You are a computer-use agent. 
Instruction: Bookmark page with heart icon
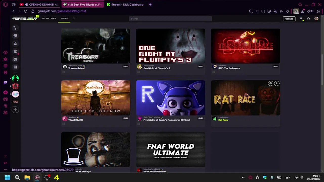[x=287, y=11]
